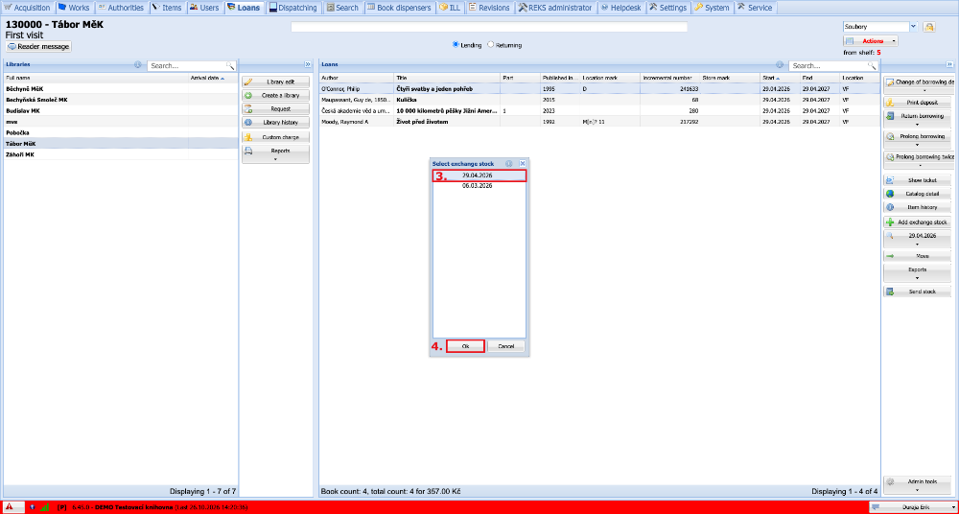Click Ok in exchange stock dialog
The width and height of the screenshot is (959, 514).
point(465,346)
